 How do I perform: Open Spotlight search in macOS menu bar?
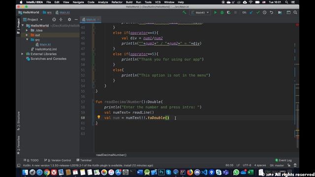click(286, 2)
